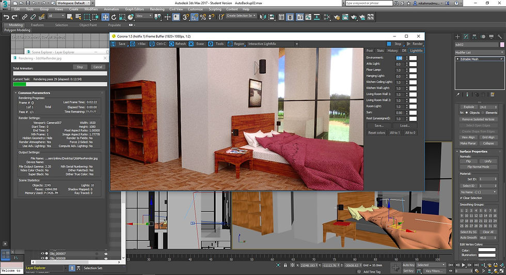The height and width of the screenshot is (275, 506).
Task: Toggle Auto Key animation mode
Action: point(408,265)
